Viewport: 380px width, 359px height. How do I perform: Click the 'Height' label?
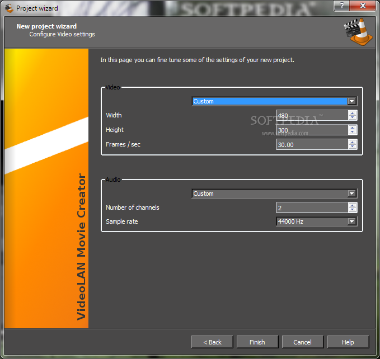click(x=115, y=130)
